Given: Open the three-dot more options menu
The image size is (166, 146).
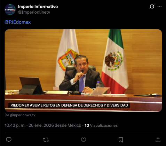Looking at the screenshot, I should point(159,7).
